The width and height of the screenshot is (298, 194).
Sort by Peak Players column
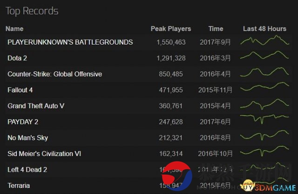[x=170, y=29]
